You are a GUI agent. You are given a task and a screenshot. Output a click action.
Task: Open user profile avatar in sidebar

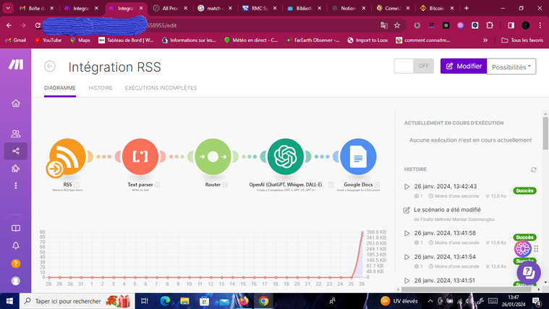[x=16, y=281]
